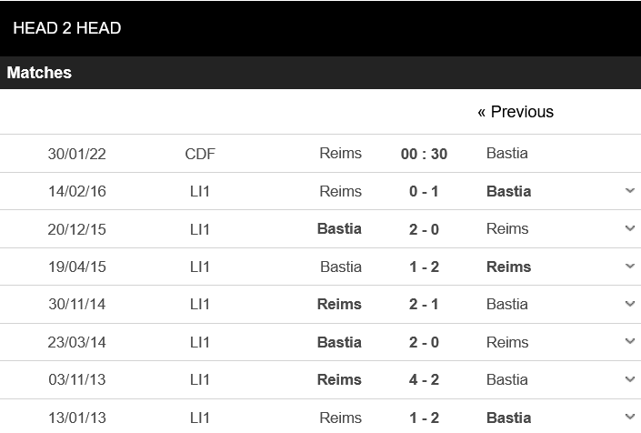Click the 4 - 2 scoreline
Screen dimensions: 641x433
424,379
